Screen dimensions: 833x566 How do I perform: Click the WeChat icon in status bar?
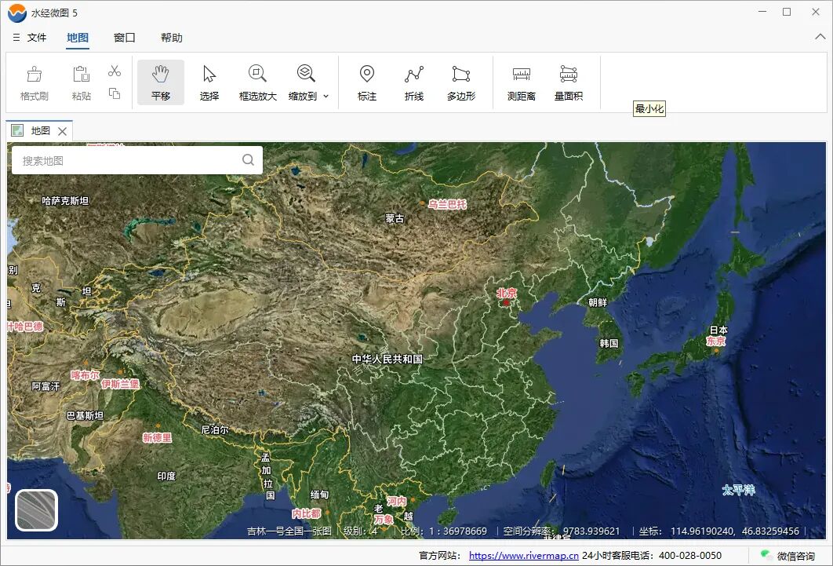[x=766, y=555]
